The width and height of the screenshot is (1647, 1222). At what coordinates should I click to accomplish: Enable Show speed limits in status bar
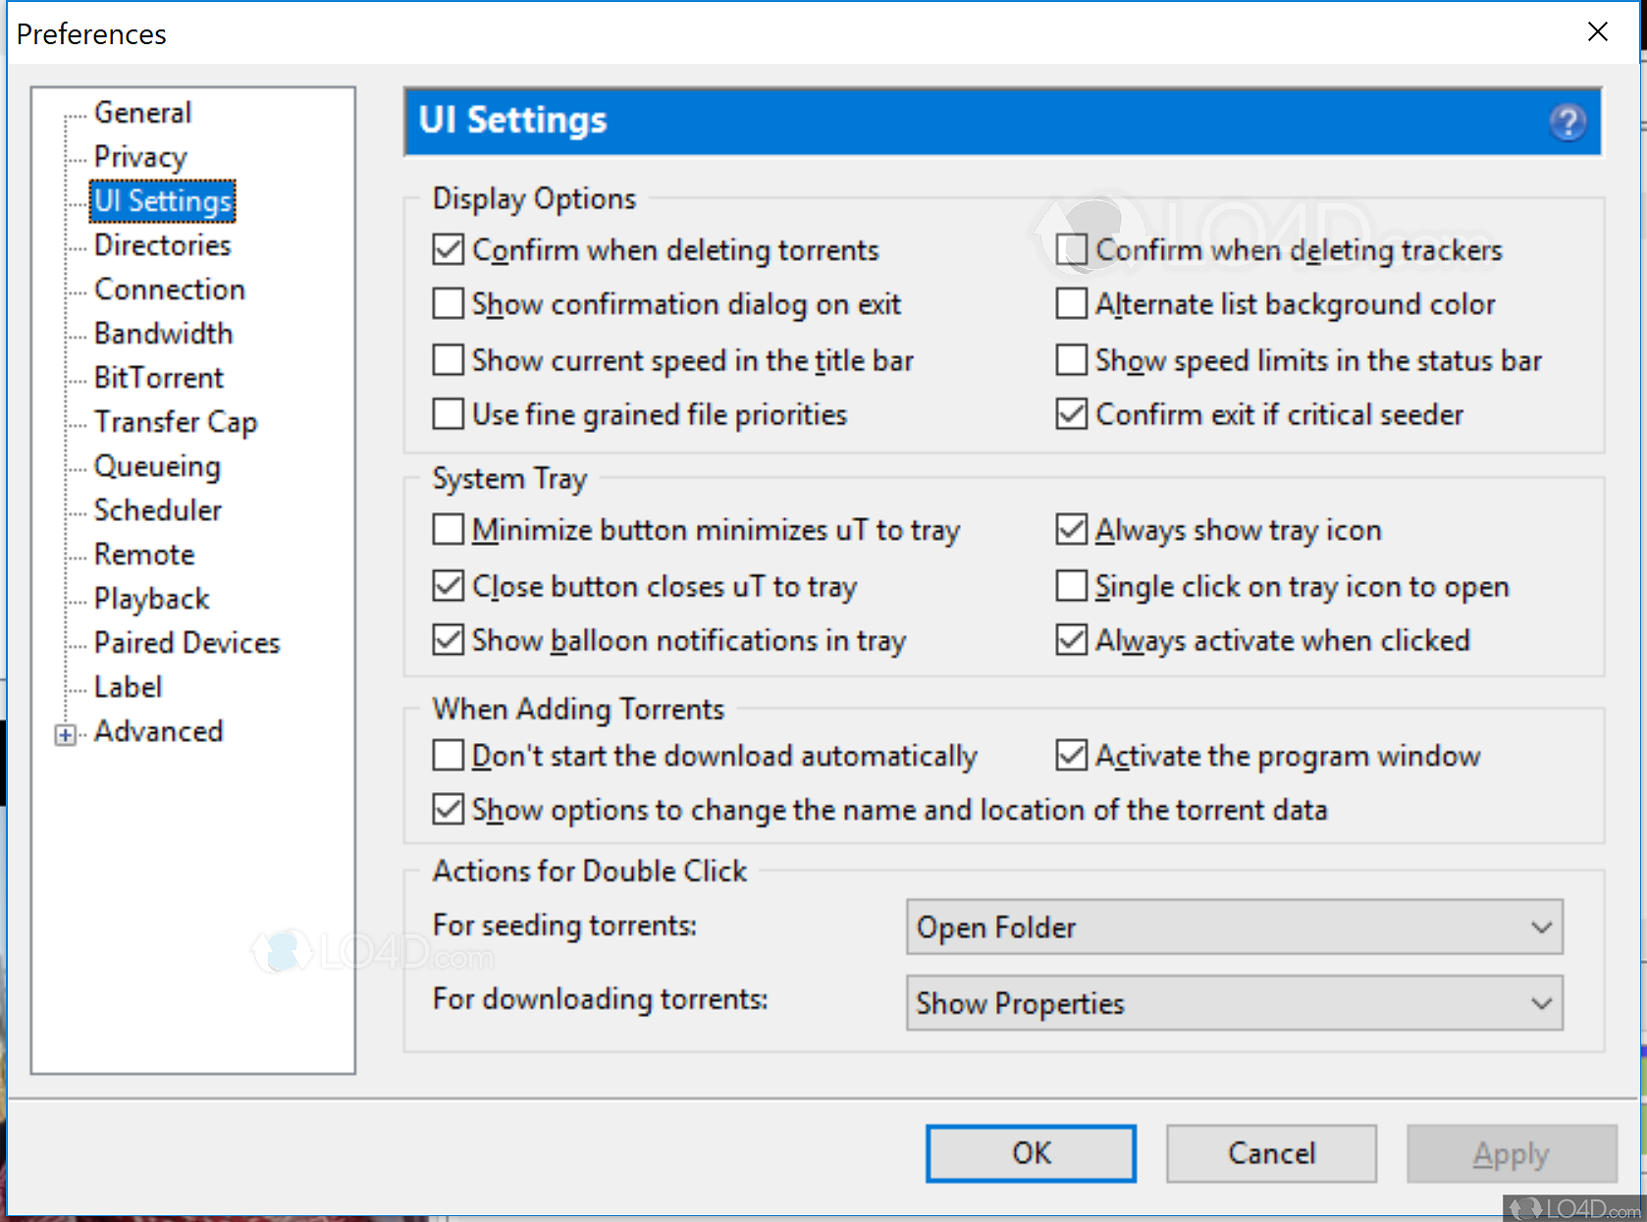click(1072, 360)
